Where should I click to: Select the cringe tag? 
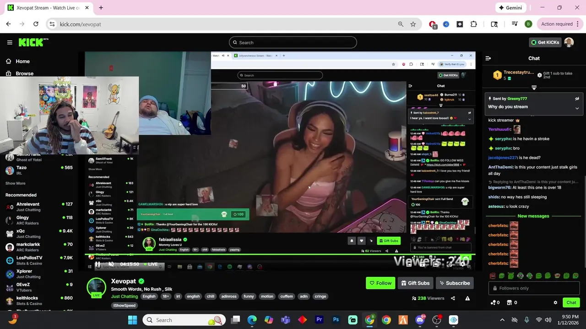[320, 296]
